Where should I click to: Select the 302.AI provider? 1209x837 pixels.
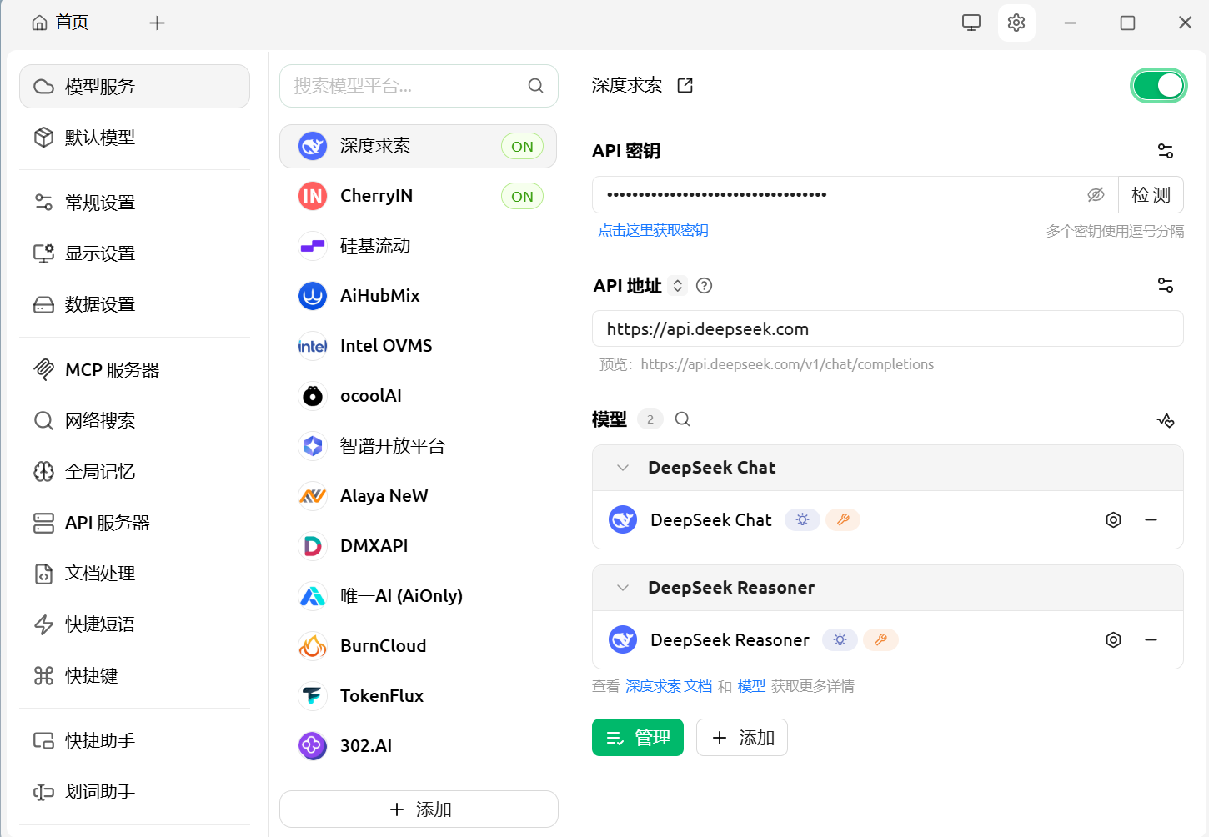[418, 746]
